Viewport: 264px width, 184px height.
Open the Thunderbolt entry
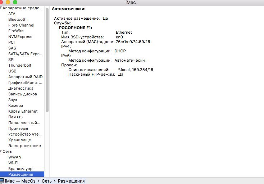tap(20, 65)
